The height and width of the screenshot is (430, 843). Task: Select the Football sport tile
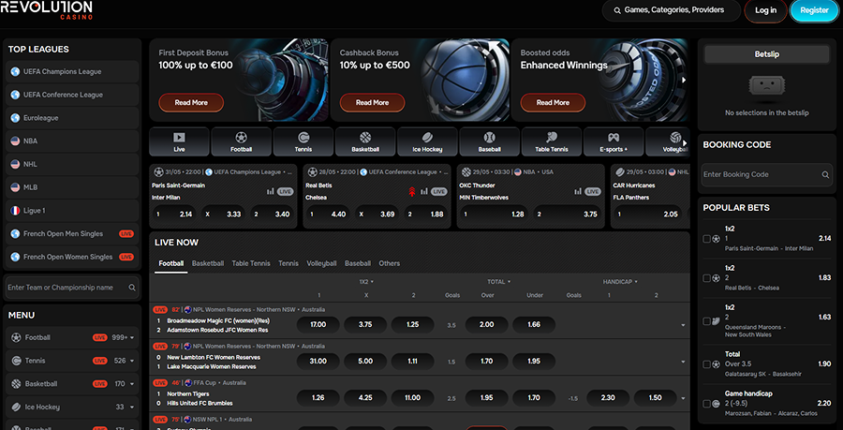(242, 141)
